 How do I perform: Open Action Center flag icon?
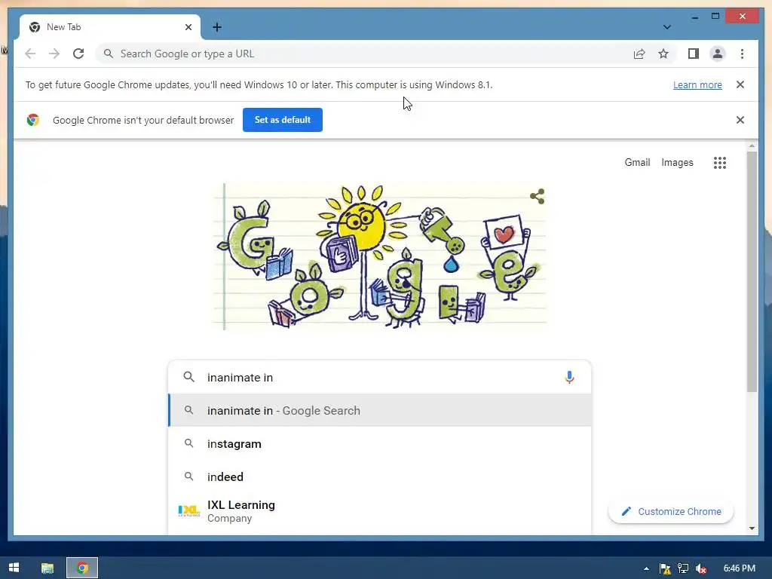tap(665, 568)
